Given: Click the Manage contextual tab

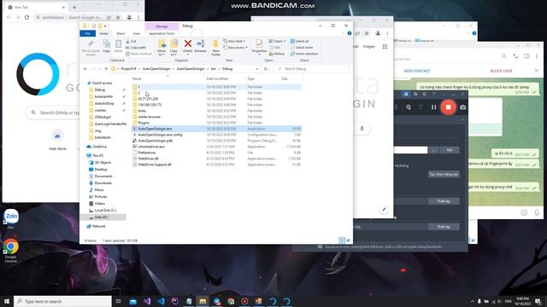Looking at the screenshot, I should (x=162, y=26).
